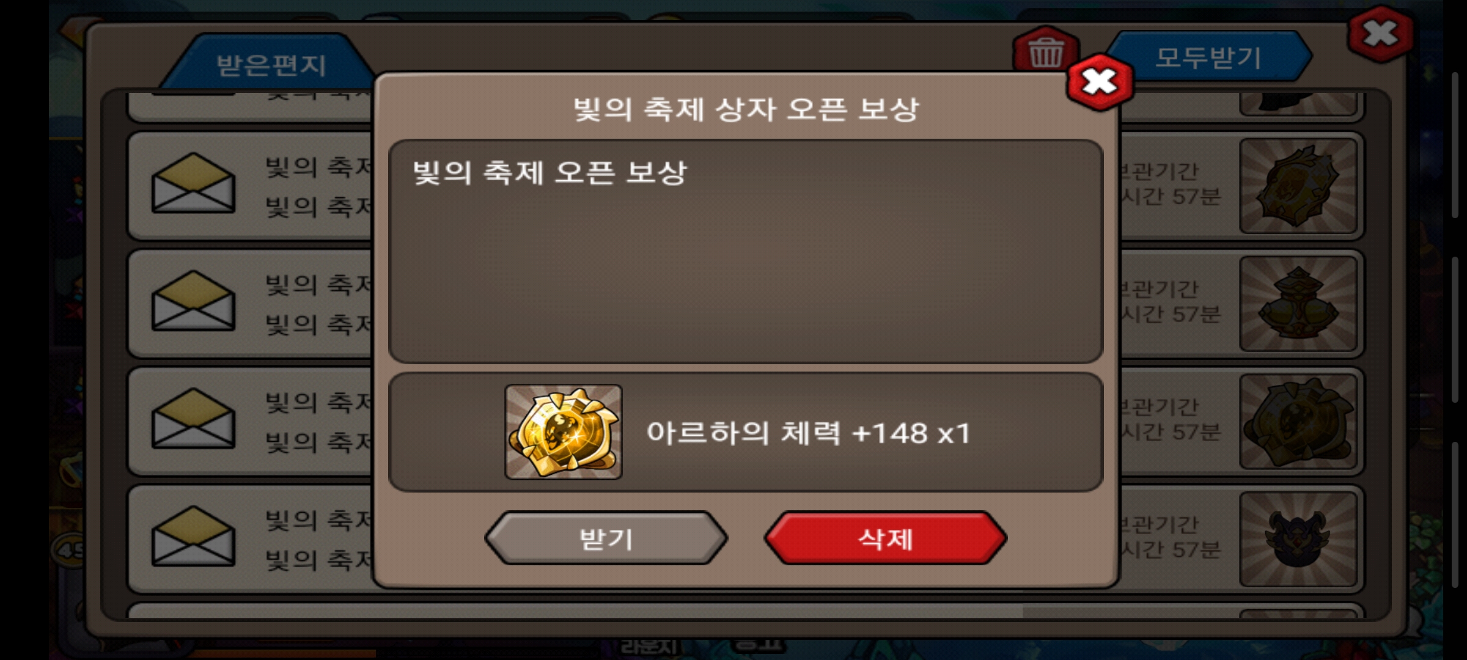The height and width of the screenshot is (660, 1467).
Task: Select the golden armor reward thumbnail
Action: 1298,304
